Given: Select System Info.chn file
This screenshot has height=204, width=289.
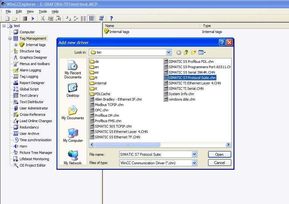Looking at the screenshot, I should 179,94.
